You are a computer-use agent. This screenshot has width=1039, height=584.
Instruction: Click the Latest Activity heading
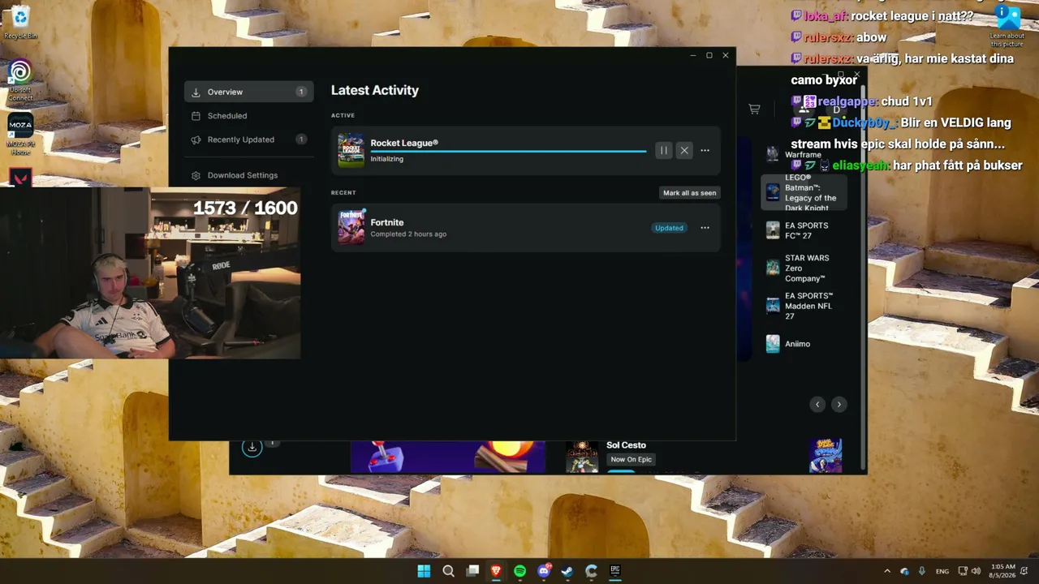(375, 90)
